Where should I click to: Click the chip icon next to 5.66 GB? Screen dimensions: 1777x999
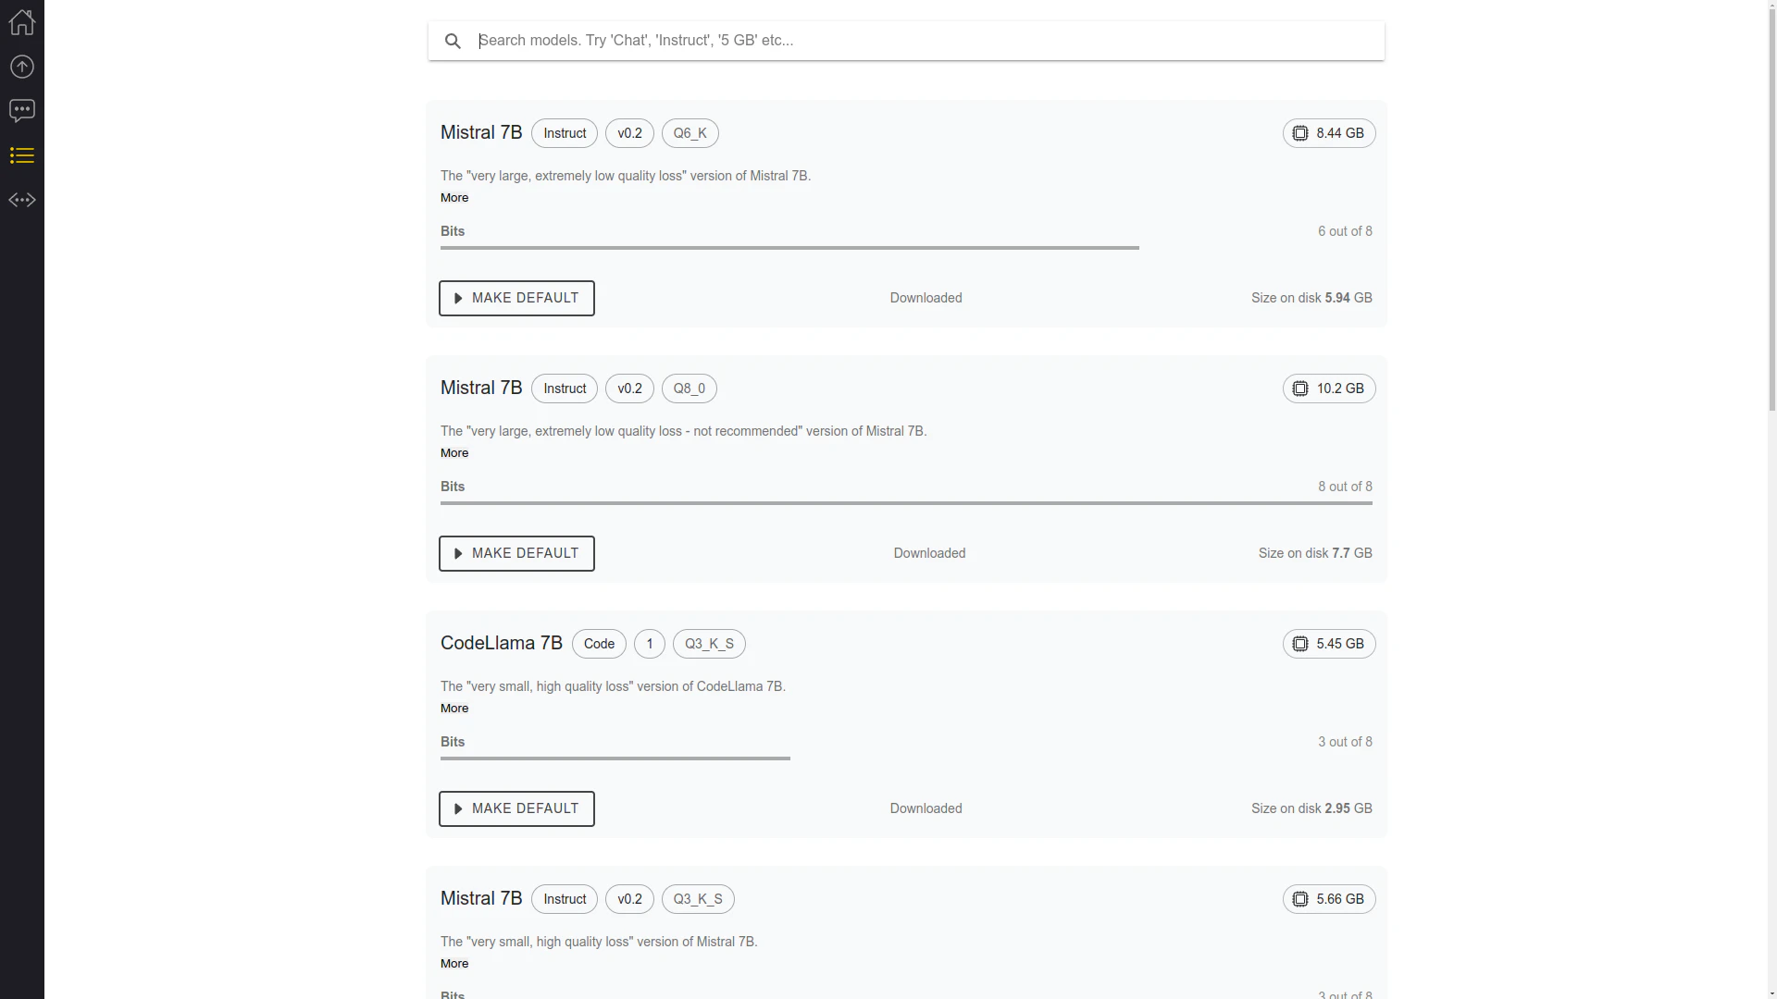point(1299,898)
